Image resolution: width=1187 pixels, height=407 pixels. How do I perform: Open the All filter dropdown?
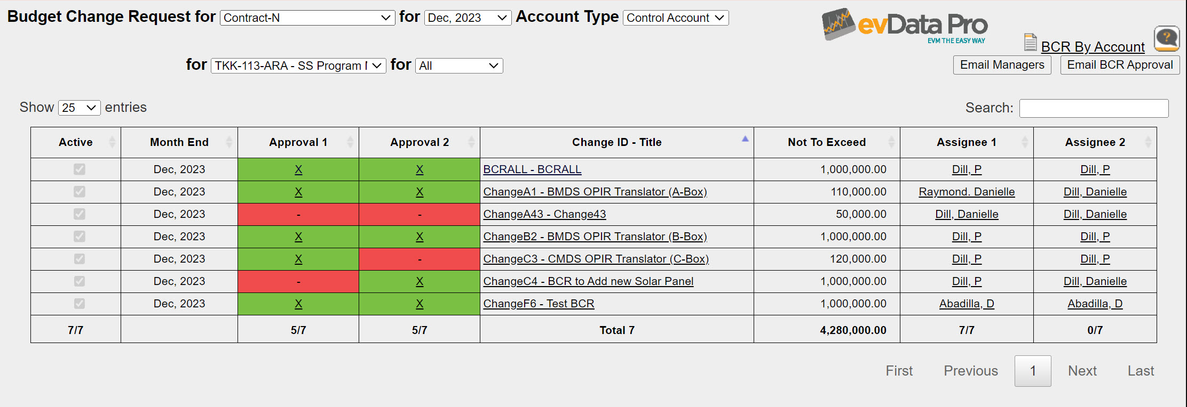tap(459, 66)
